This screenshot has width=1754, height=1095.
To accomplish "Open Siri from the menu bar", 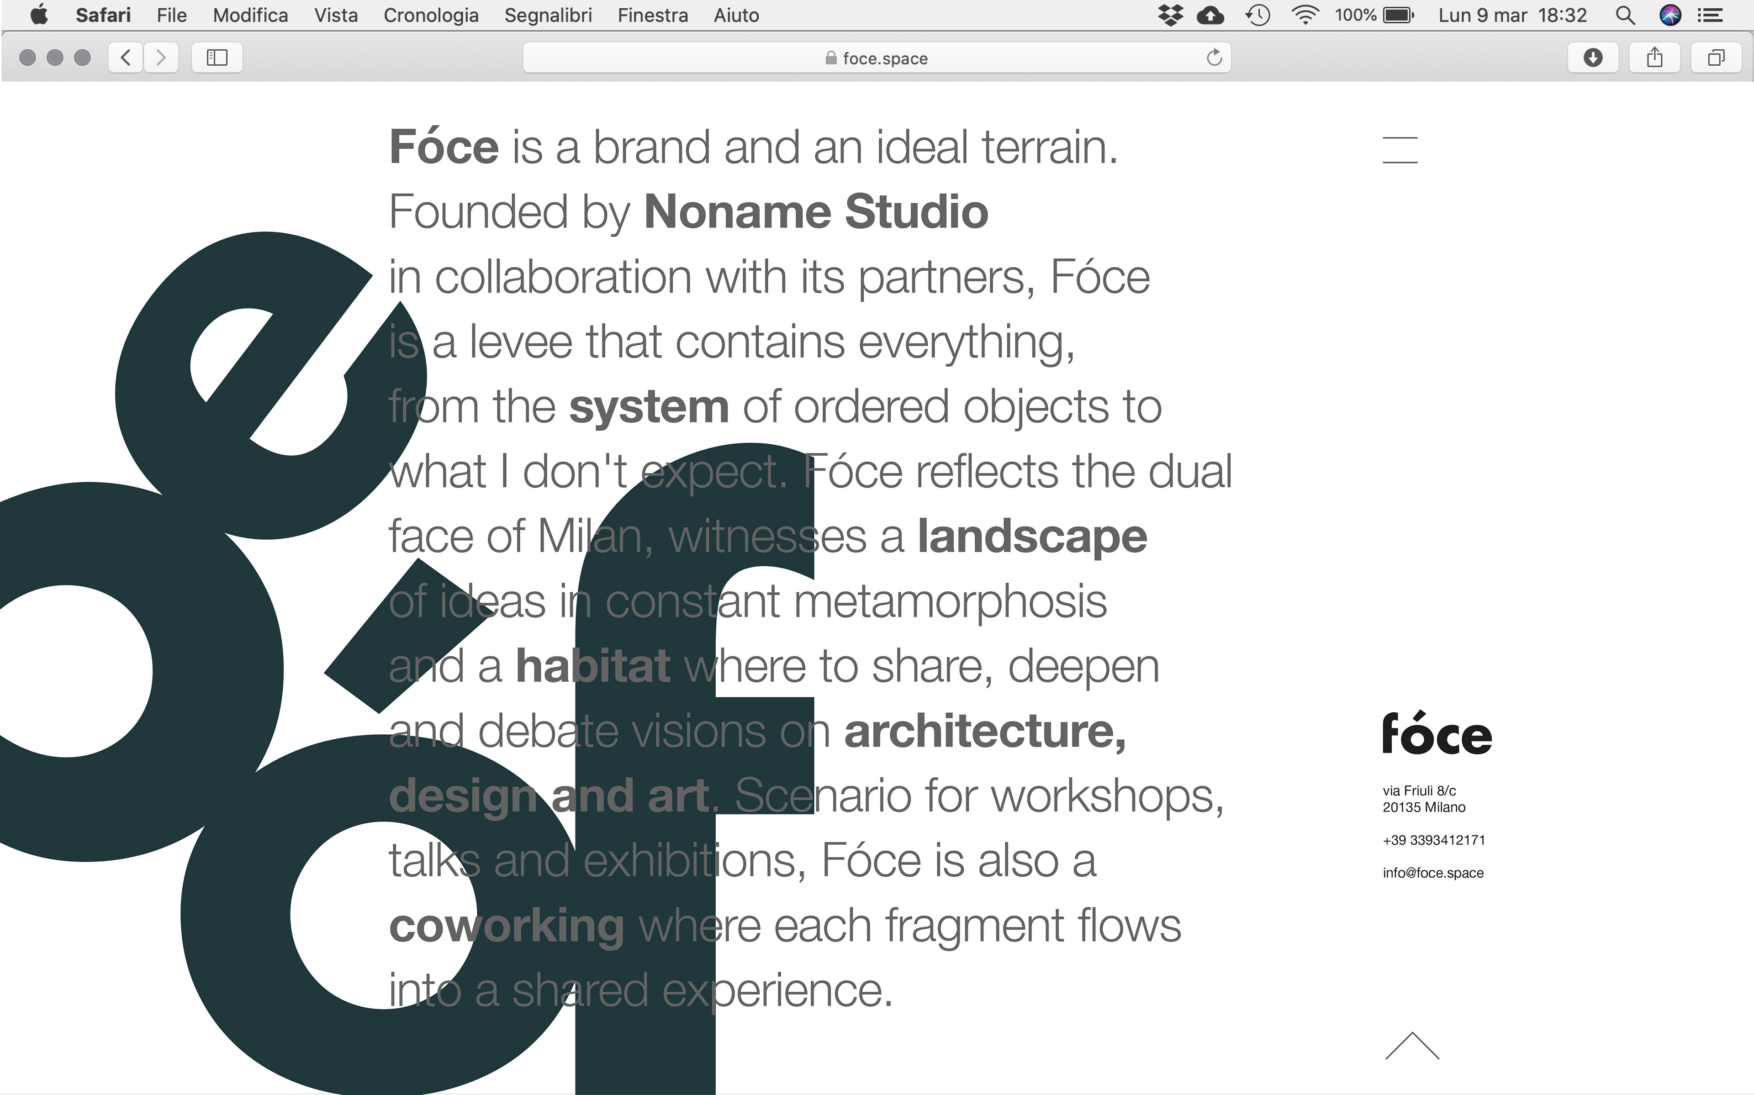I will (1670, 15).
